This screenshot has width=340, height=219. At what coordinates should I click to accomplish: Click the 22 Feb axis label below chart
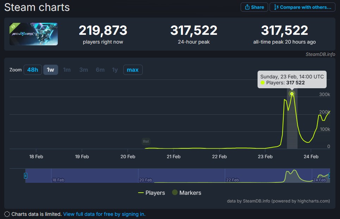tap(219, 156)
